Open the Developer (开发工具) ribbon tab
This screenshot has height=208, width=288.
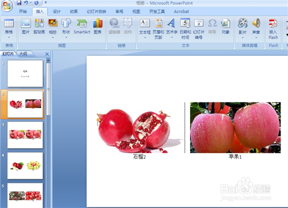(x=157, y=12)
